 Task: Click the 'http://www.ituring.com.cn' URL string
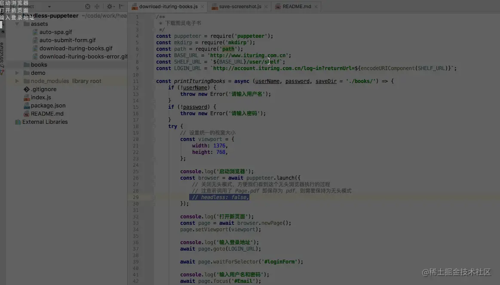click(248, 55)
